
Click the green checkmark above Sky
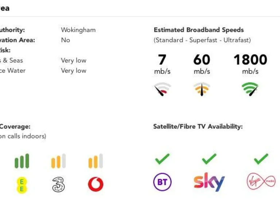(x=209, y=159)
